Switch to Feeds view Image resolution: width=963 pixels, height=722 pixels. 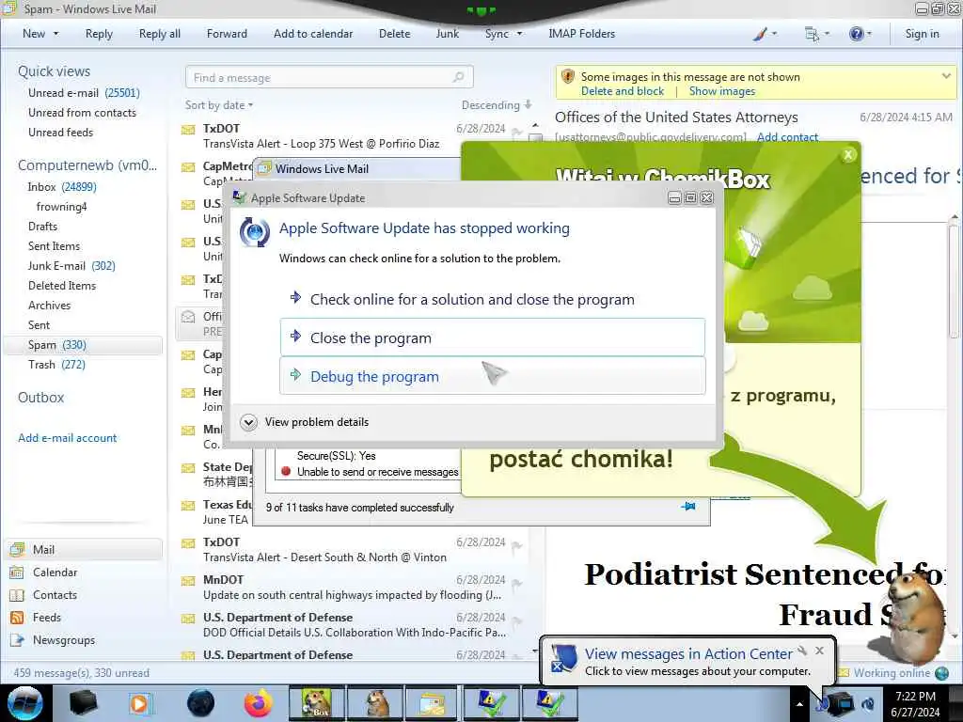point(47,618)
